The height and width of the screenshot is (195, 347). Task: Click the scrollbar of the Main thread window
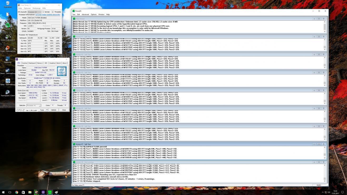coord(325,26)
